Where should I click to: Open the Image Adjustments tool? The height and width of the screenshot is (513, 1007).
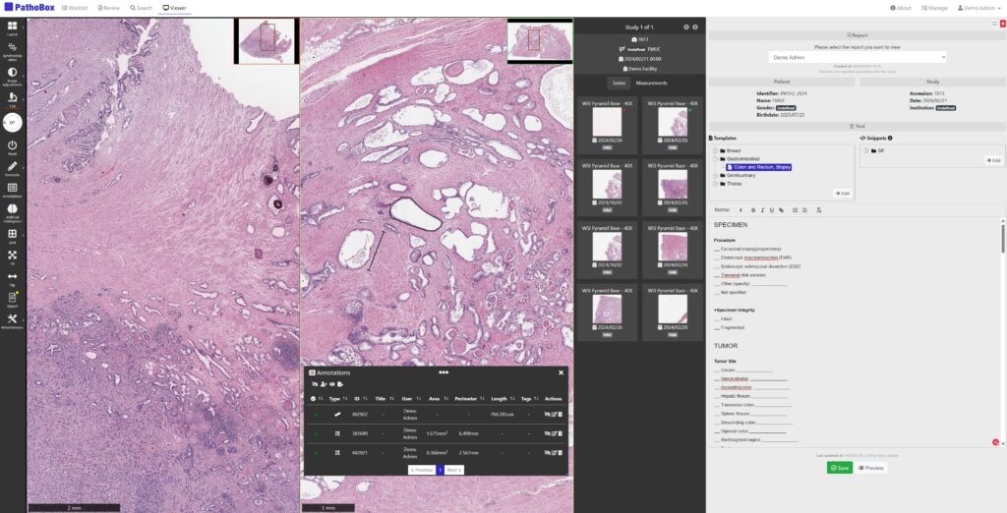pyautogui.click(x=12, y=76)
